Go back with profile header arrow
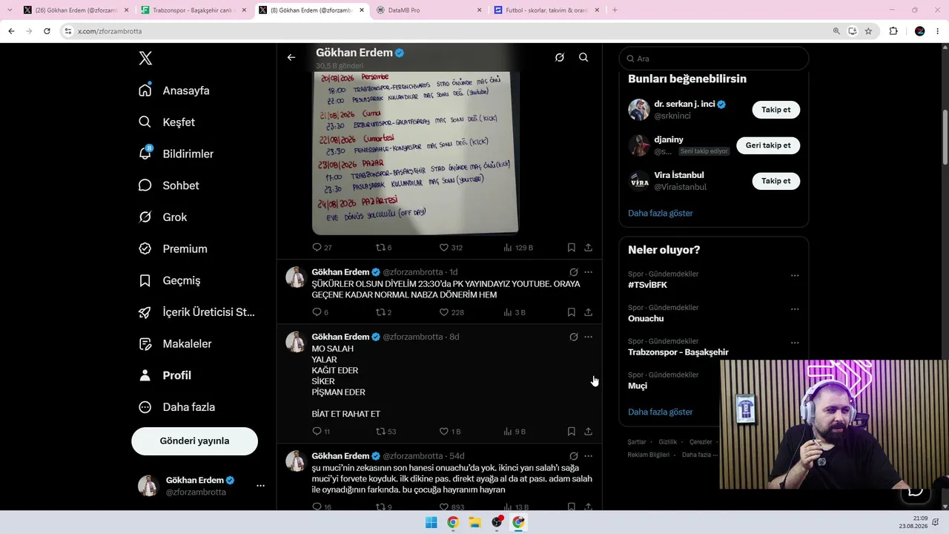Viewport: 949px width, 534px height. (x=291, y=57)
